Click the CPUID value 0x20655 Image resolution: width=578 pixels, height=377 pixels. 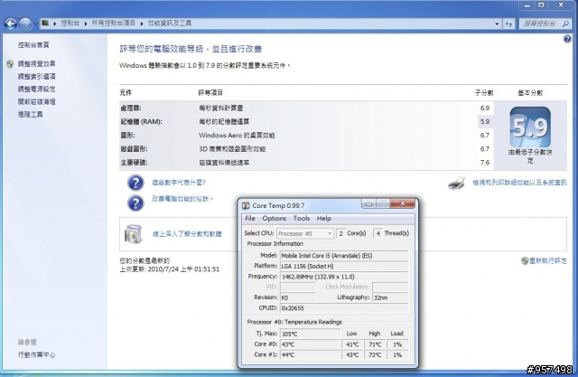tap(344, 308)
